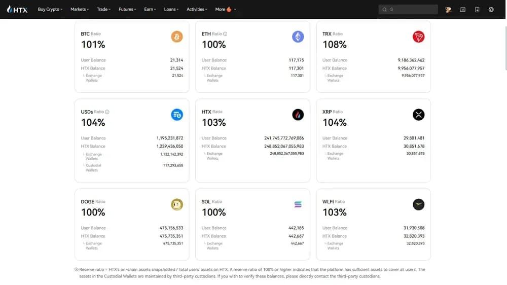Click HTX user balance 241,745,772,769,086
507x285 pixels.
284,138
